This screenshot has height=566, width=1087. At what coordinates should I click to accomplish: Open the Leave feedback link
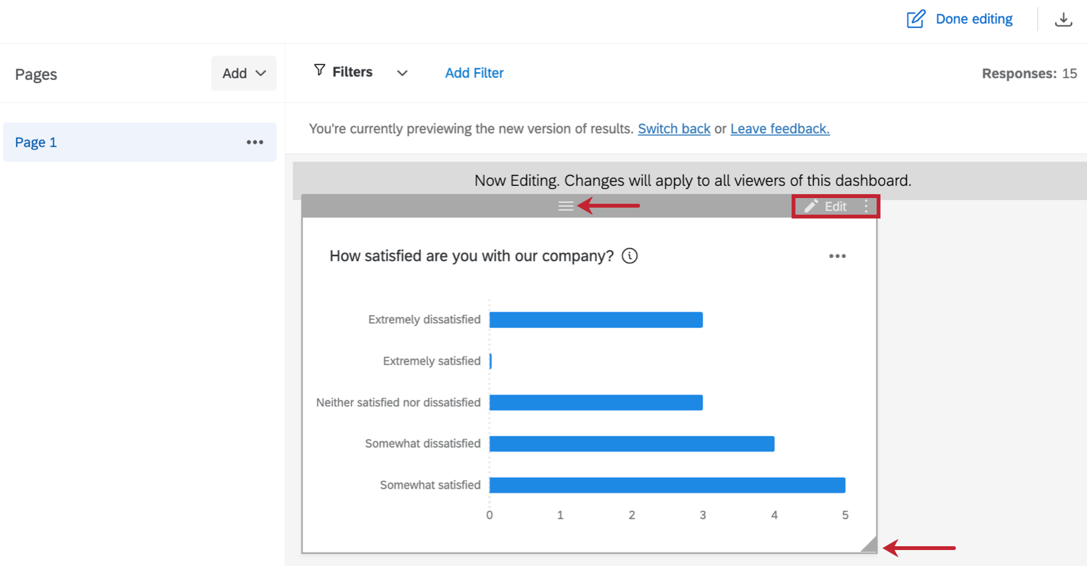click(x=779, y=128)
